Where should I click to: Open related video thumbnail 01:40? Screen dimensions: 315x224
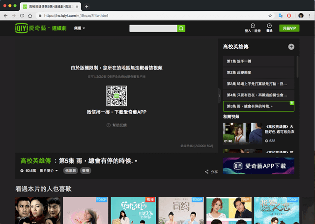[242, 133]
